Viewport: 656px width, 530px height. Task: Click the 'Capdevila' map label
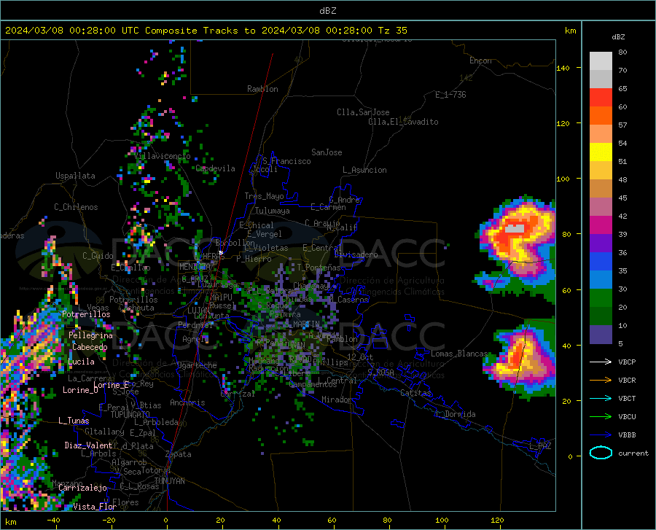pos(215,168)
